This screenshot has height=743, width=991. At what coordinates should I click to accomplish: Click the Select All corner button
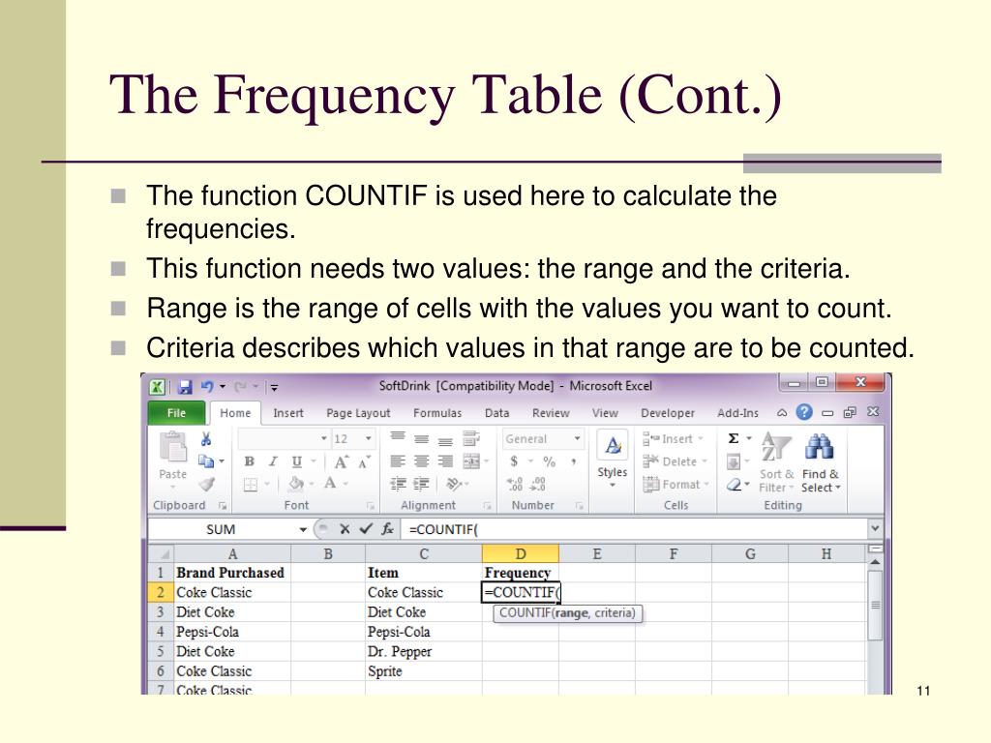pos(161,554)
